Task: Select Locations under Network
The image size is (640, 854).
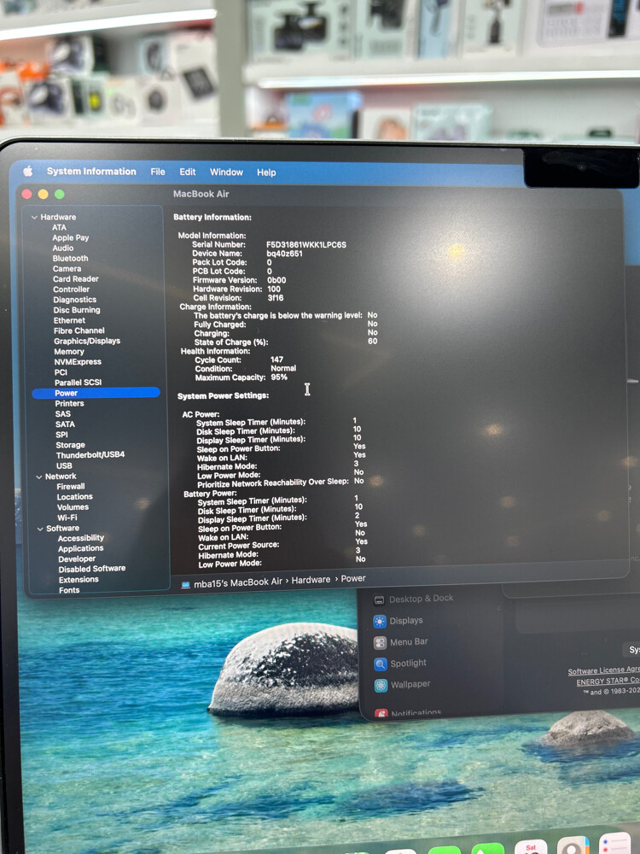Action: click(74, 497)
